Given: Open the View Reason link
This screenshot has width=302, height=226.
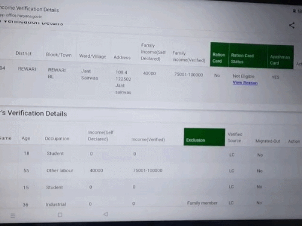Looking at the screenshot, I should tap(245, 83).
